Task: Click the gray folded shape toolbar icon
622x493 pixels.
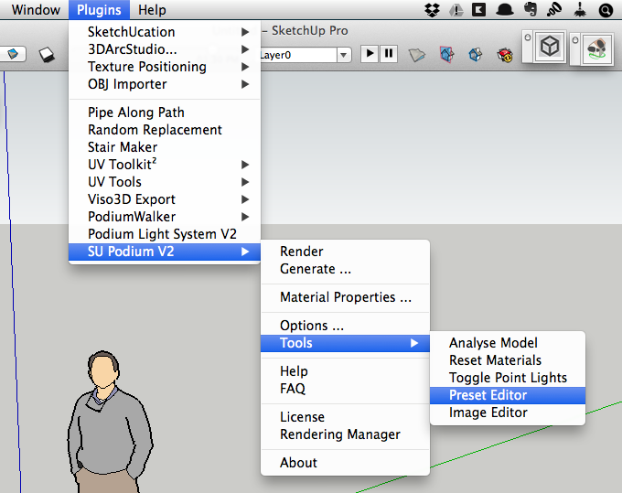Action: point(416,55)
